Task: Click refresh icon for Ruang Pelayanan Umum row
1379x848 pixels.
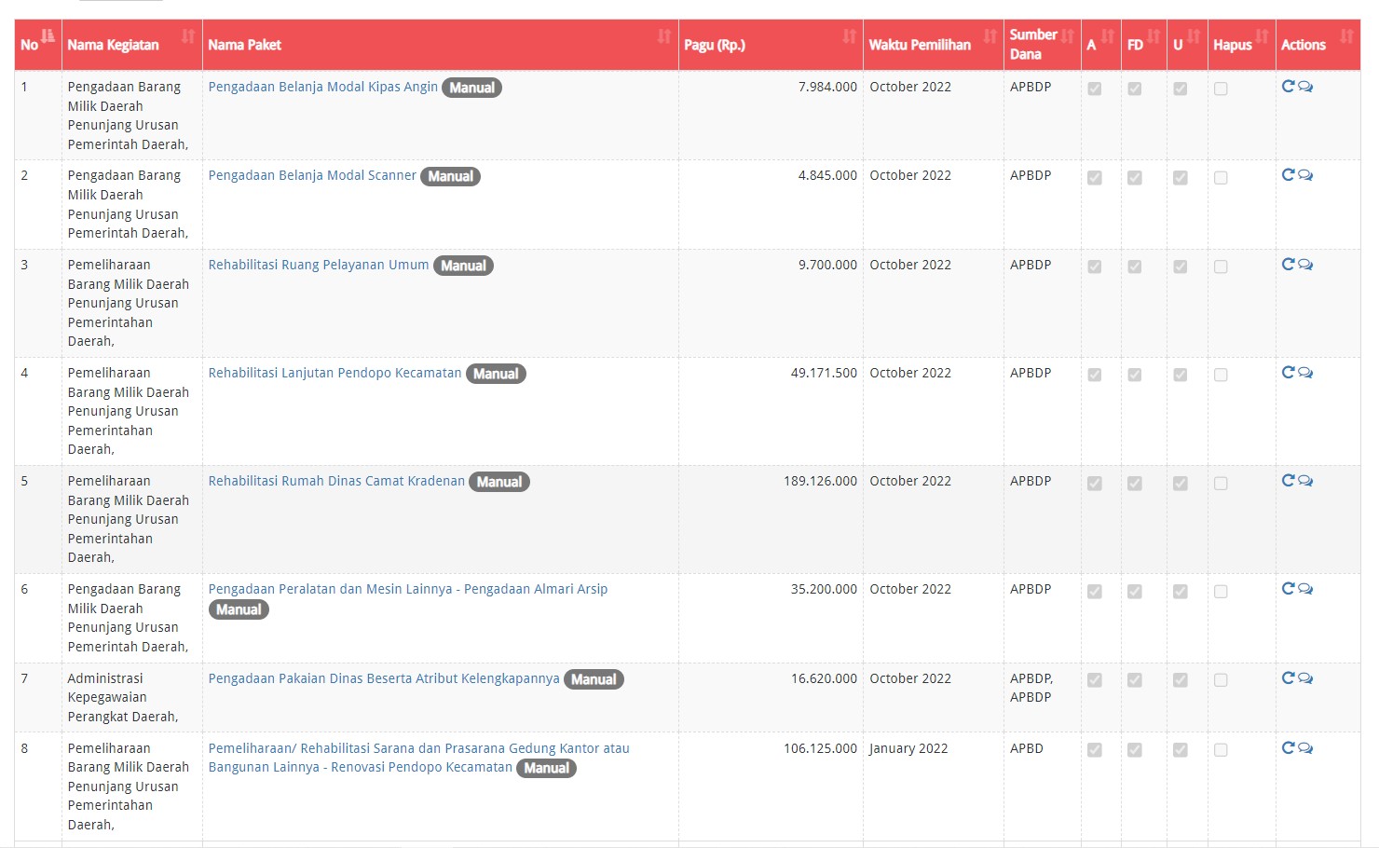Action: 1288,265
